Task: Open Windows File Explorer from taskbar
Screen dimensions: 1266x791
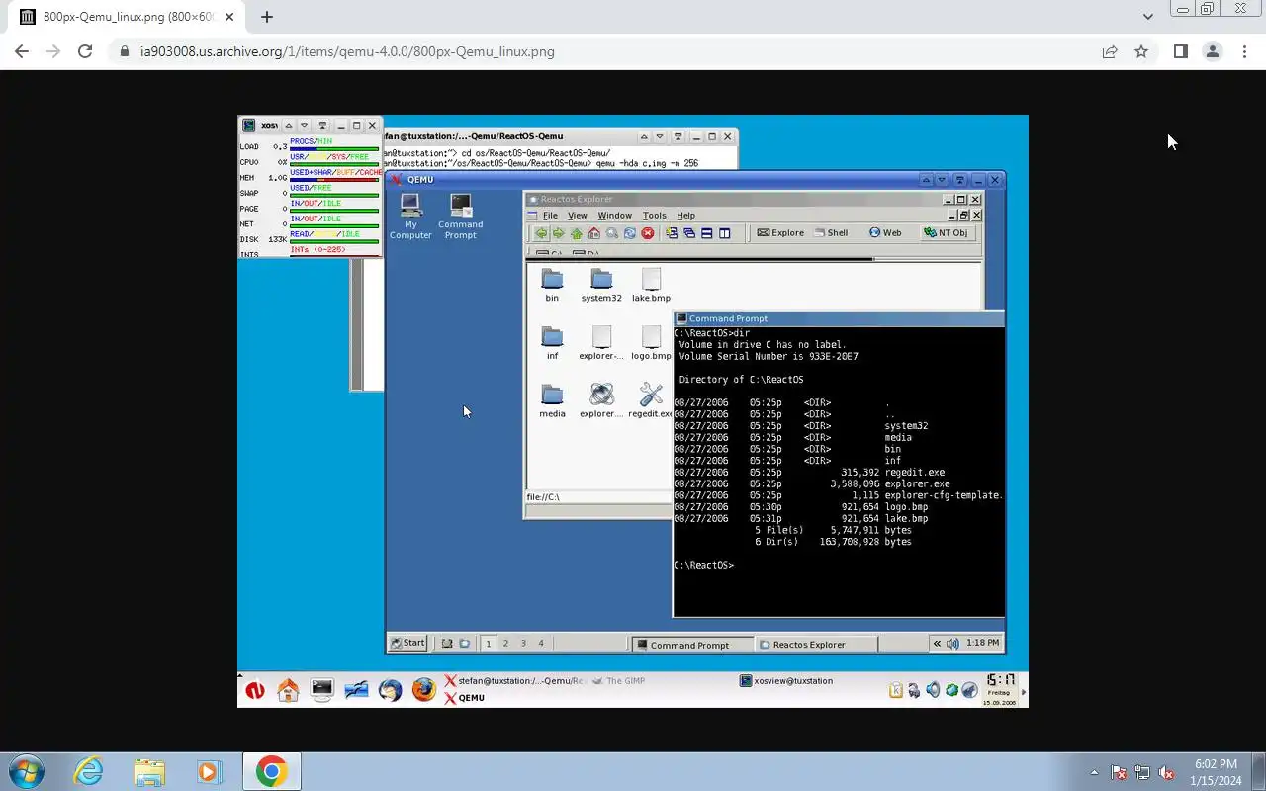Action: (149, 771)
